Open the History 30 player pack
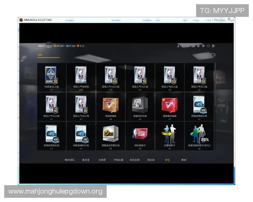The image size is (253, 202). [51, 75]
